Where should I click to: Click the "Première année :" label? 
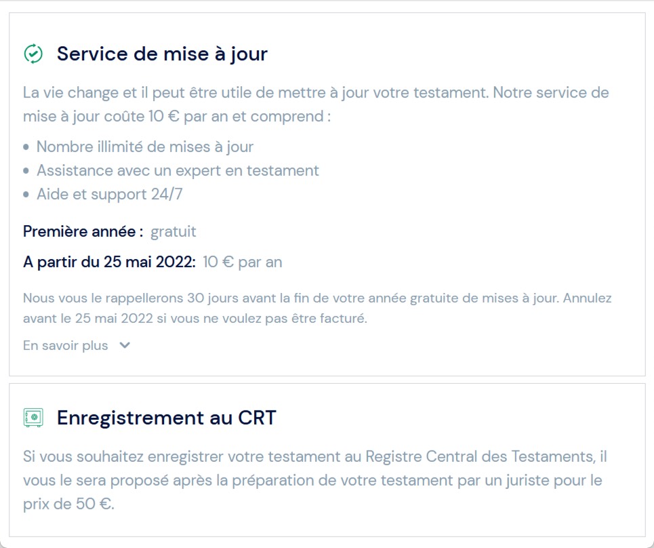pos(83,231)
